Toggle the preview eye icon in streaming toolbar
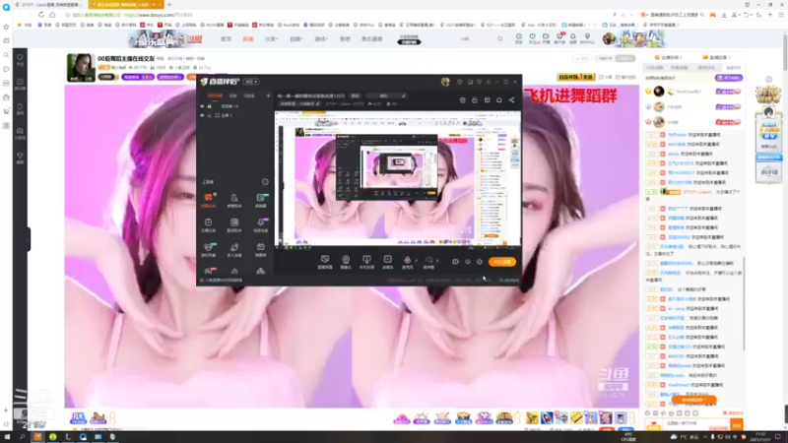The height and width of the screenshot is (443, 788). click(467, 262)
